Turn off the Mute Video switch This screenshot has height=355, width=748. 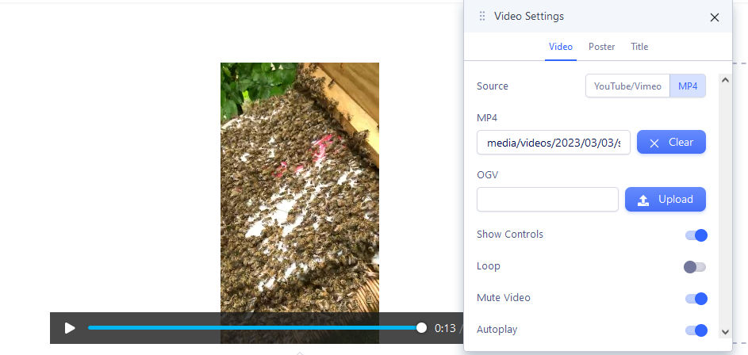pos(695,299)
